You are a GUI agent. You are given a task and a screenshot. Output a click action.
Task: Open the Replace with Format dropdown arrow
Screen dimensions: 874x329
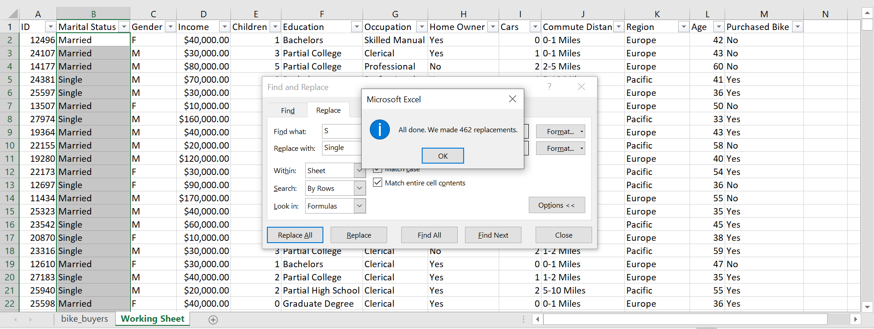pyautogui.click(x=582, y=148)
